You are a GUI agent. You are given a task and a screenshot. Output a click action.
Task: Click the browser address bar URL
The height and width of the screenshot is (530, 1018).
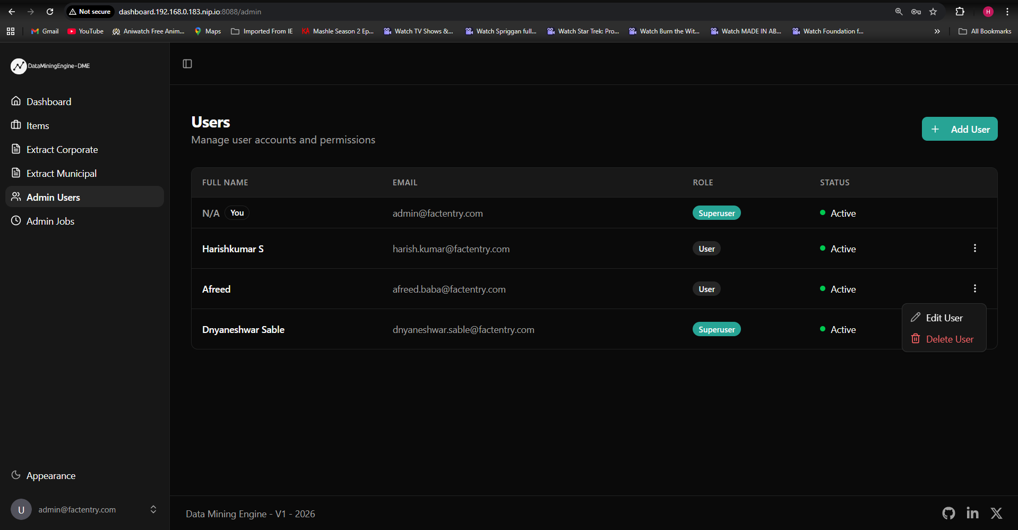pyautogui.click(x=190, y=12)
